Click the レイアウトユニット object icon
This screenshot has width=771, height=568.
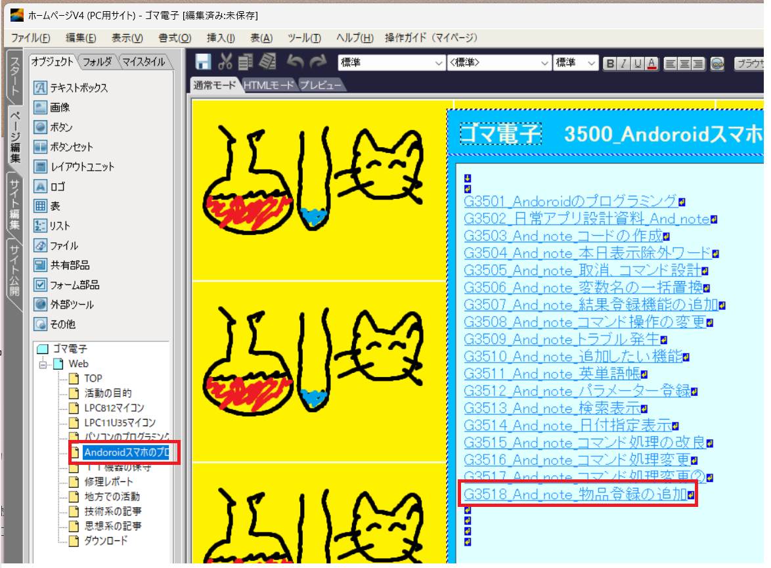pos(40,167)
